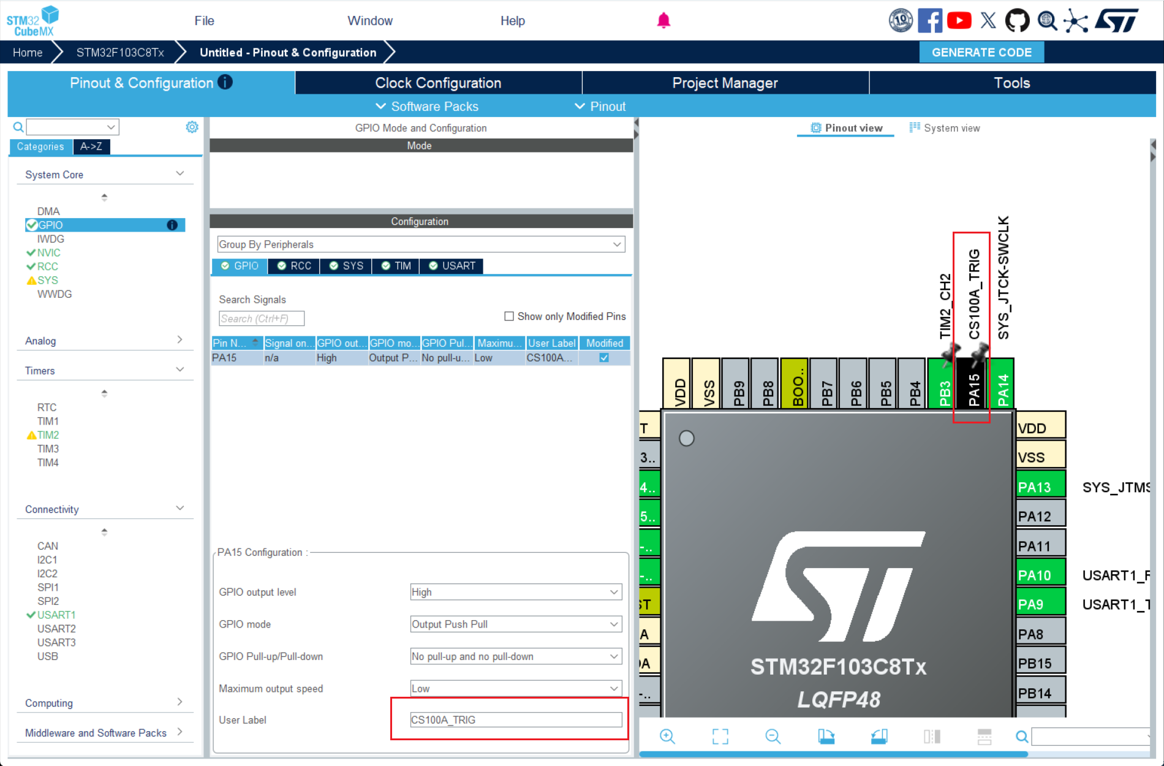The height and width of the screenshot is (766, 1164).
Task: Sort the table by the Pin Name column
Action: point(236,343)
